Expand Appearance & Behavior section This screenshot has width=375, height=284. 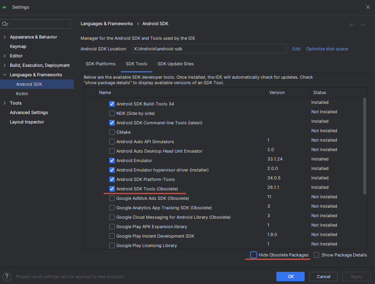pyautogui.click(x=5, y=37)
